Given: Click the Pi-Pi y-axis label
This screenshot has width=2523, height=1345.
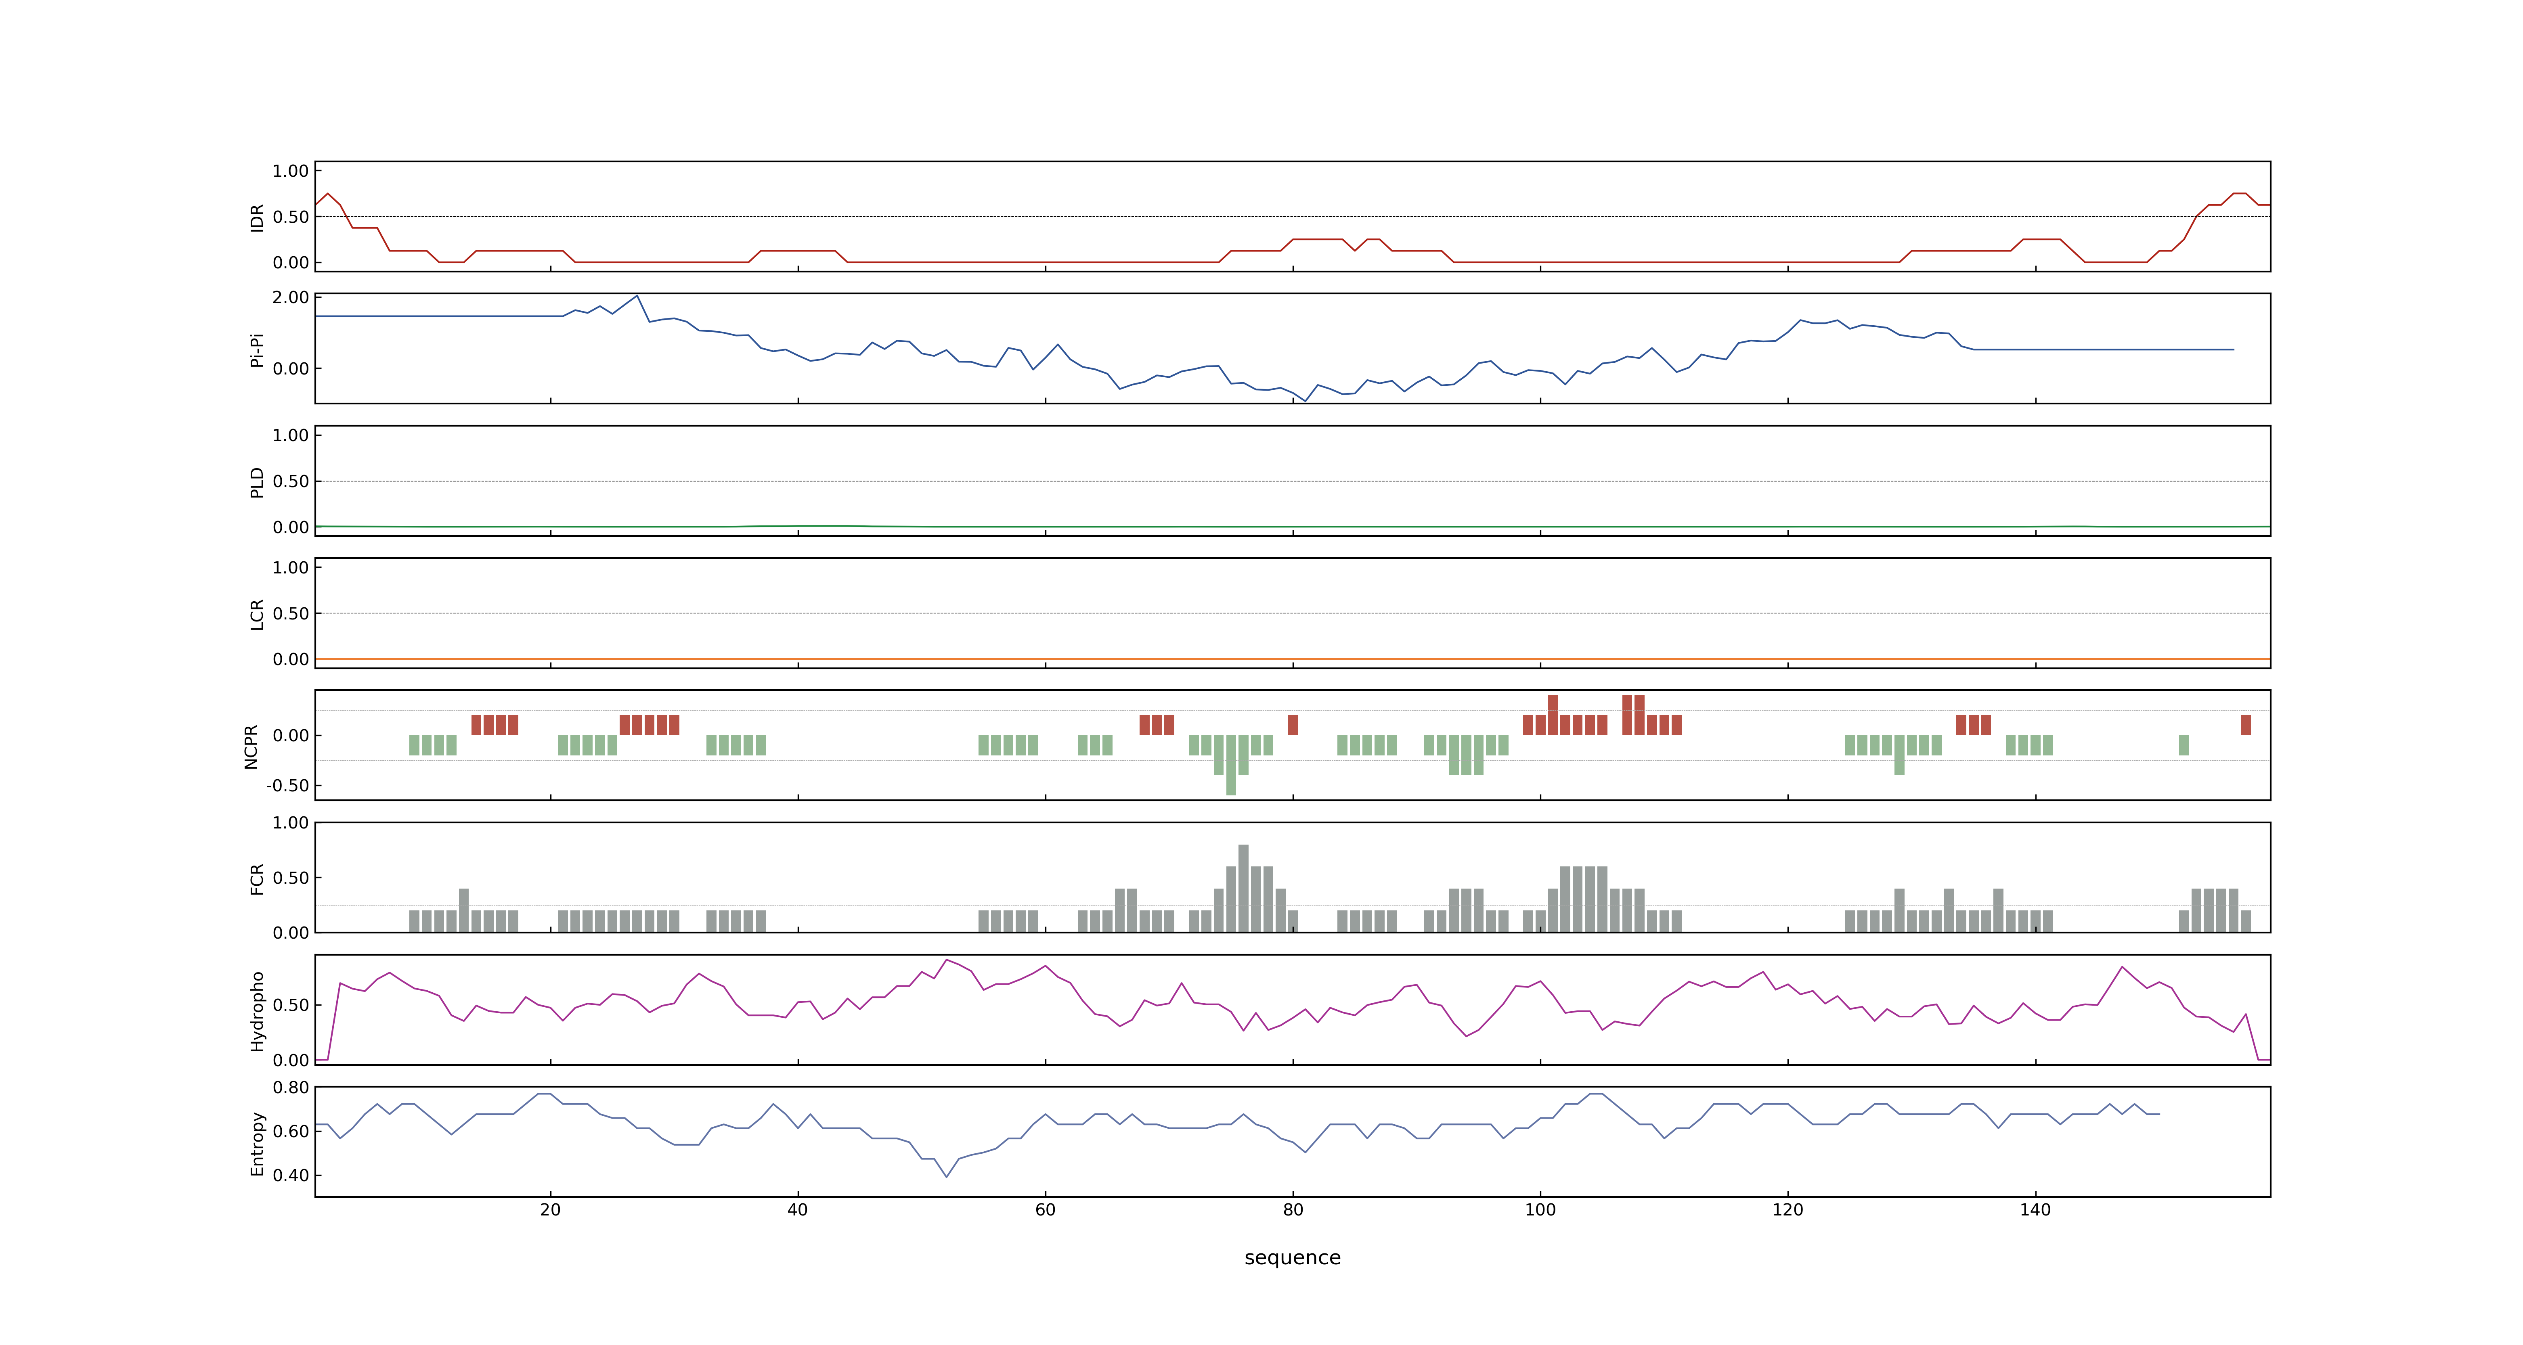Looking at the screenshot, I should (x=257, y=349).
